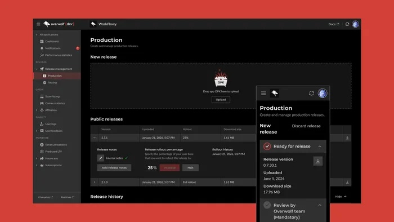Open the Roadmap link
This screenshot has width=394, height=222.
68,197
